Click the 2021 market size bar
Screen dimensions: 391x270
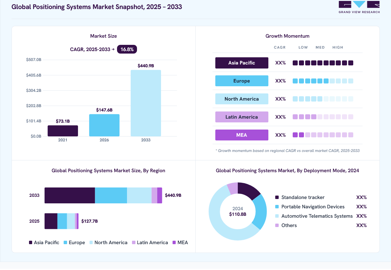tap(63, 131)
